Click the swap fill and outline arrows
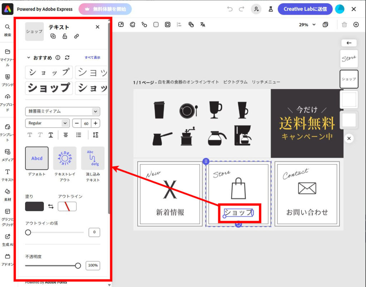Screen dimensions: 366x287 pos(51,207)
